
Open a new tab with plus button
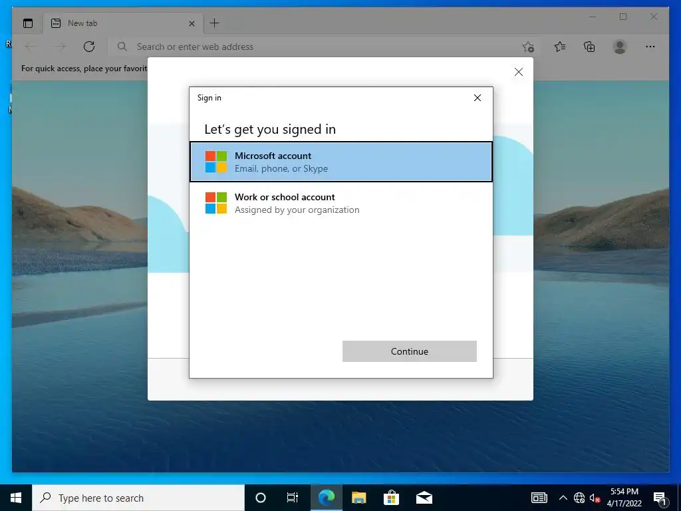coord(215,23)
